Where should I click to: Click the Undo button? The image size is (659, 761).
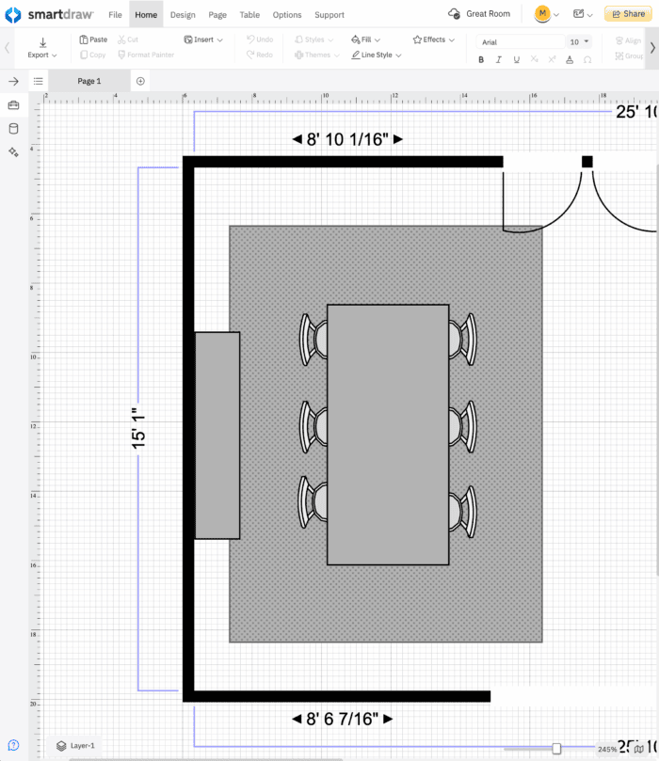click(x=260, y=40)
